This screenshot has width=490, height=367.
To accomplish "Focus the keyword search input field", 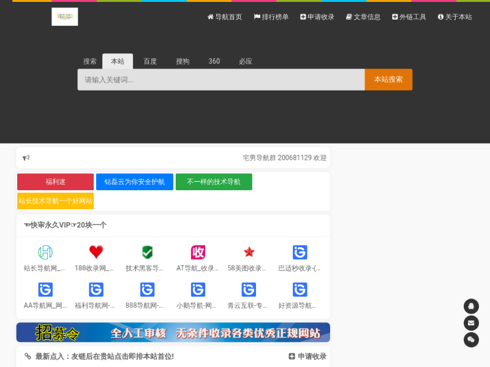I will (x=221, y=80).
